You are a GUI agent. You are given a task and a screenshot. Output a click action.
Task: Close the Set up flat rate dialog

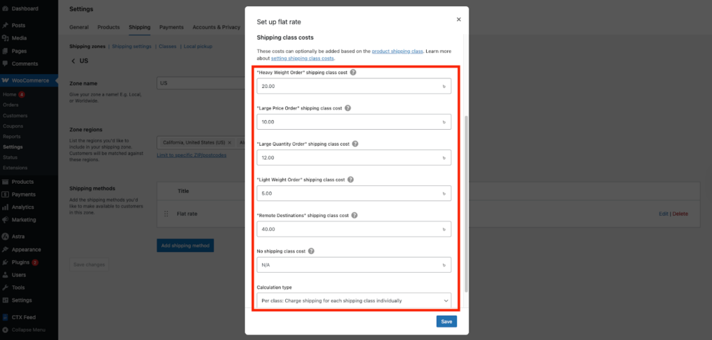(x=458, y=19)
